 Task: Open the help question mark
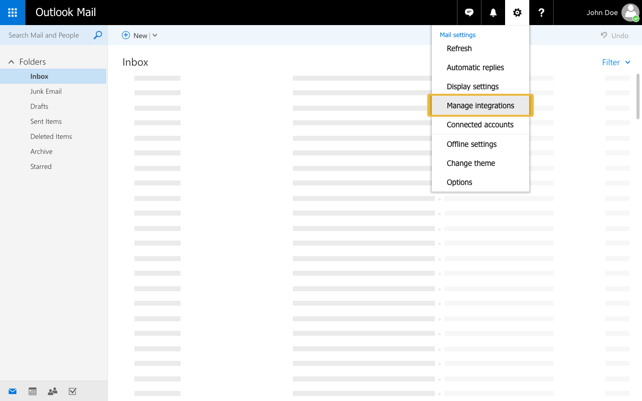click(x=541, y=13)
